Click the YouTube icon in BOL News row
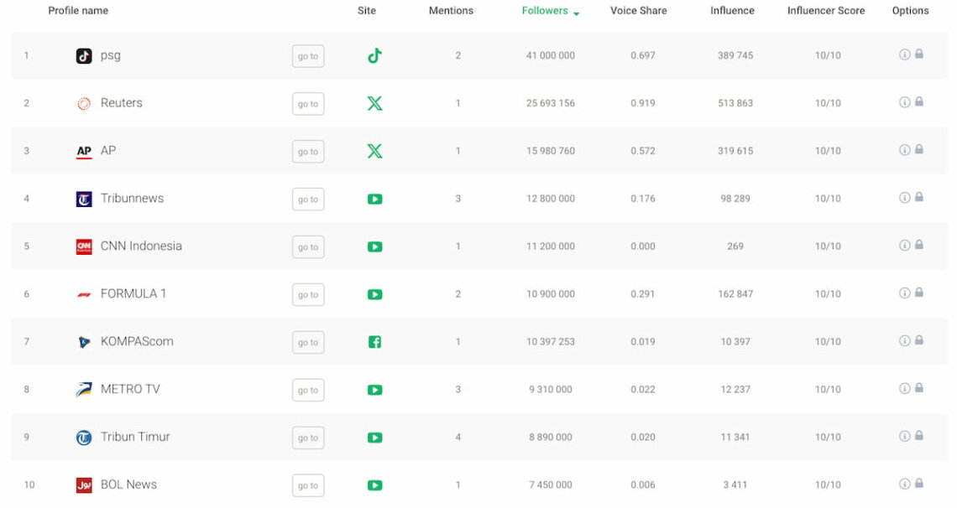 374,485
